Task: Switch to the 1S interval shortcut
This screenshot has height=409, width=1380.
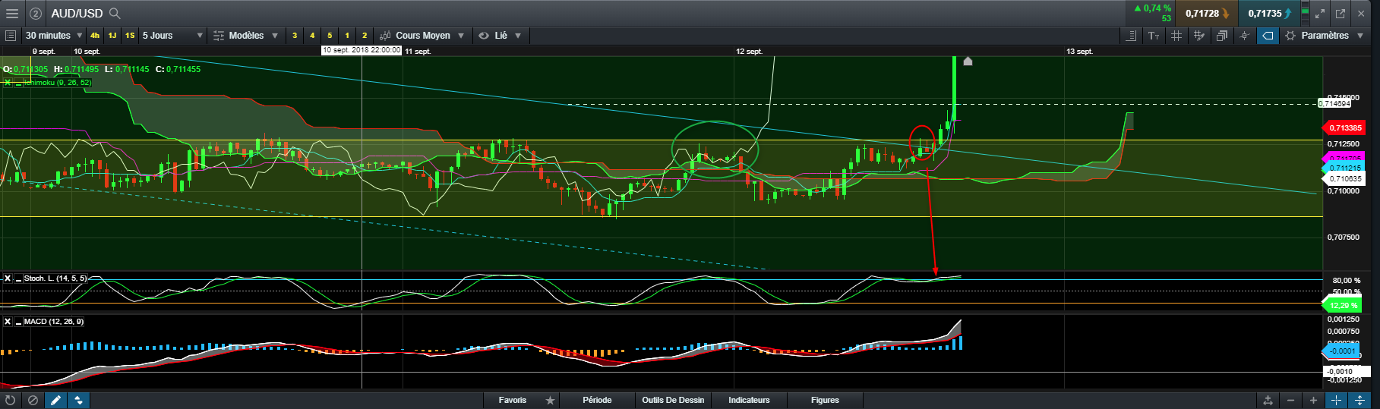Action: [130, 36]
